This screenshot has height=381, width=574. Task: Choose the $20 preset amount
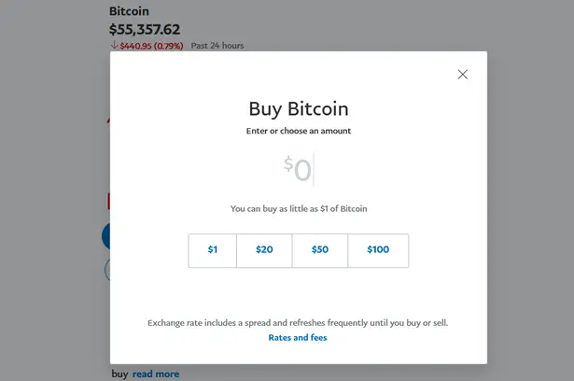point(264,250)
